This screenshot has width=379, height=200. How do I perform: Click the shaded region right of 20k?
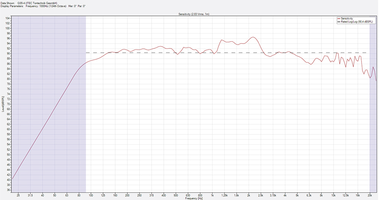click(373, 114)
